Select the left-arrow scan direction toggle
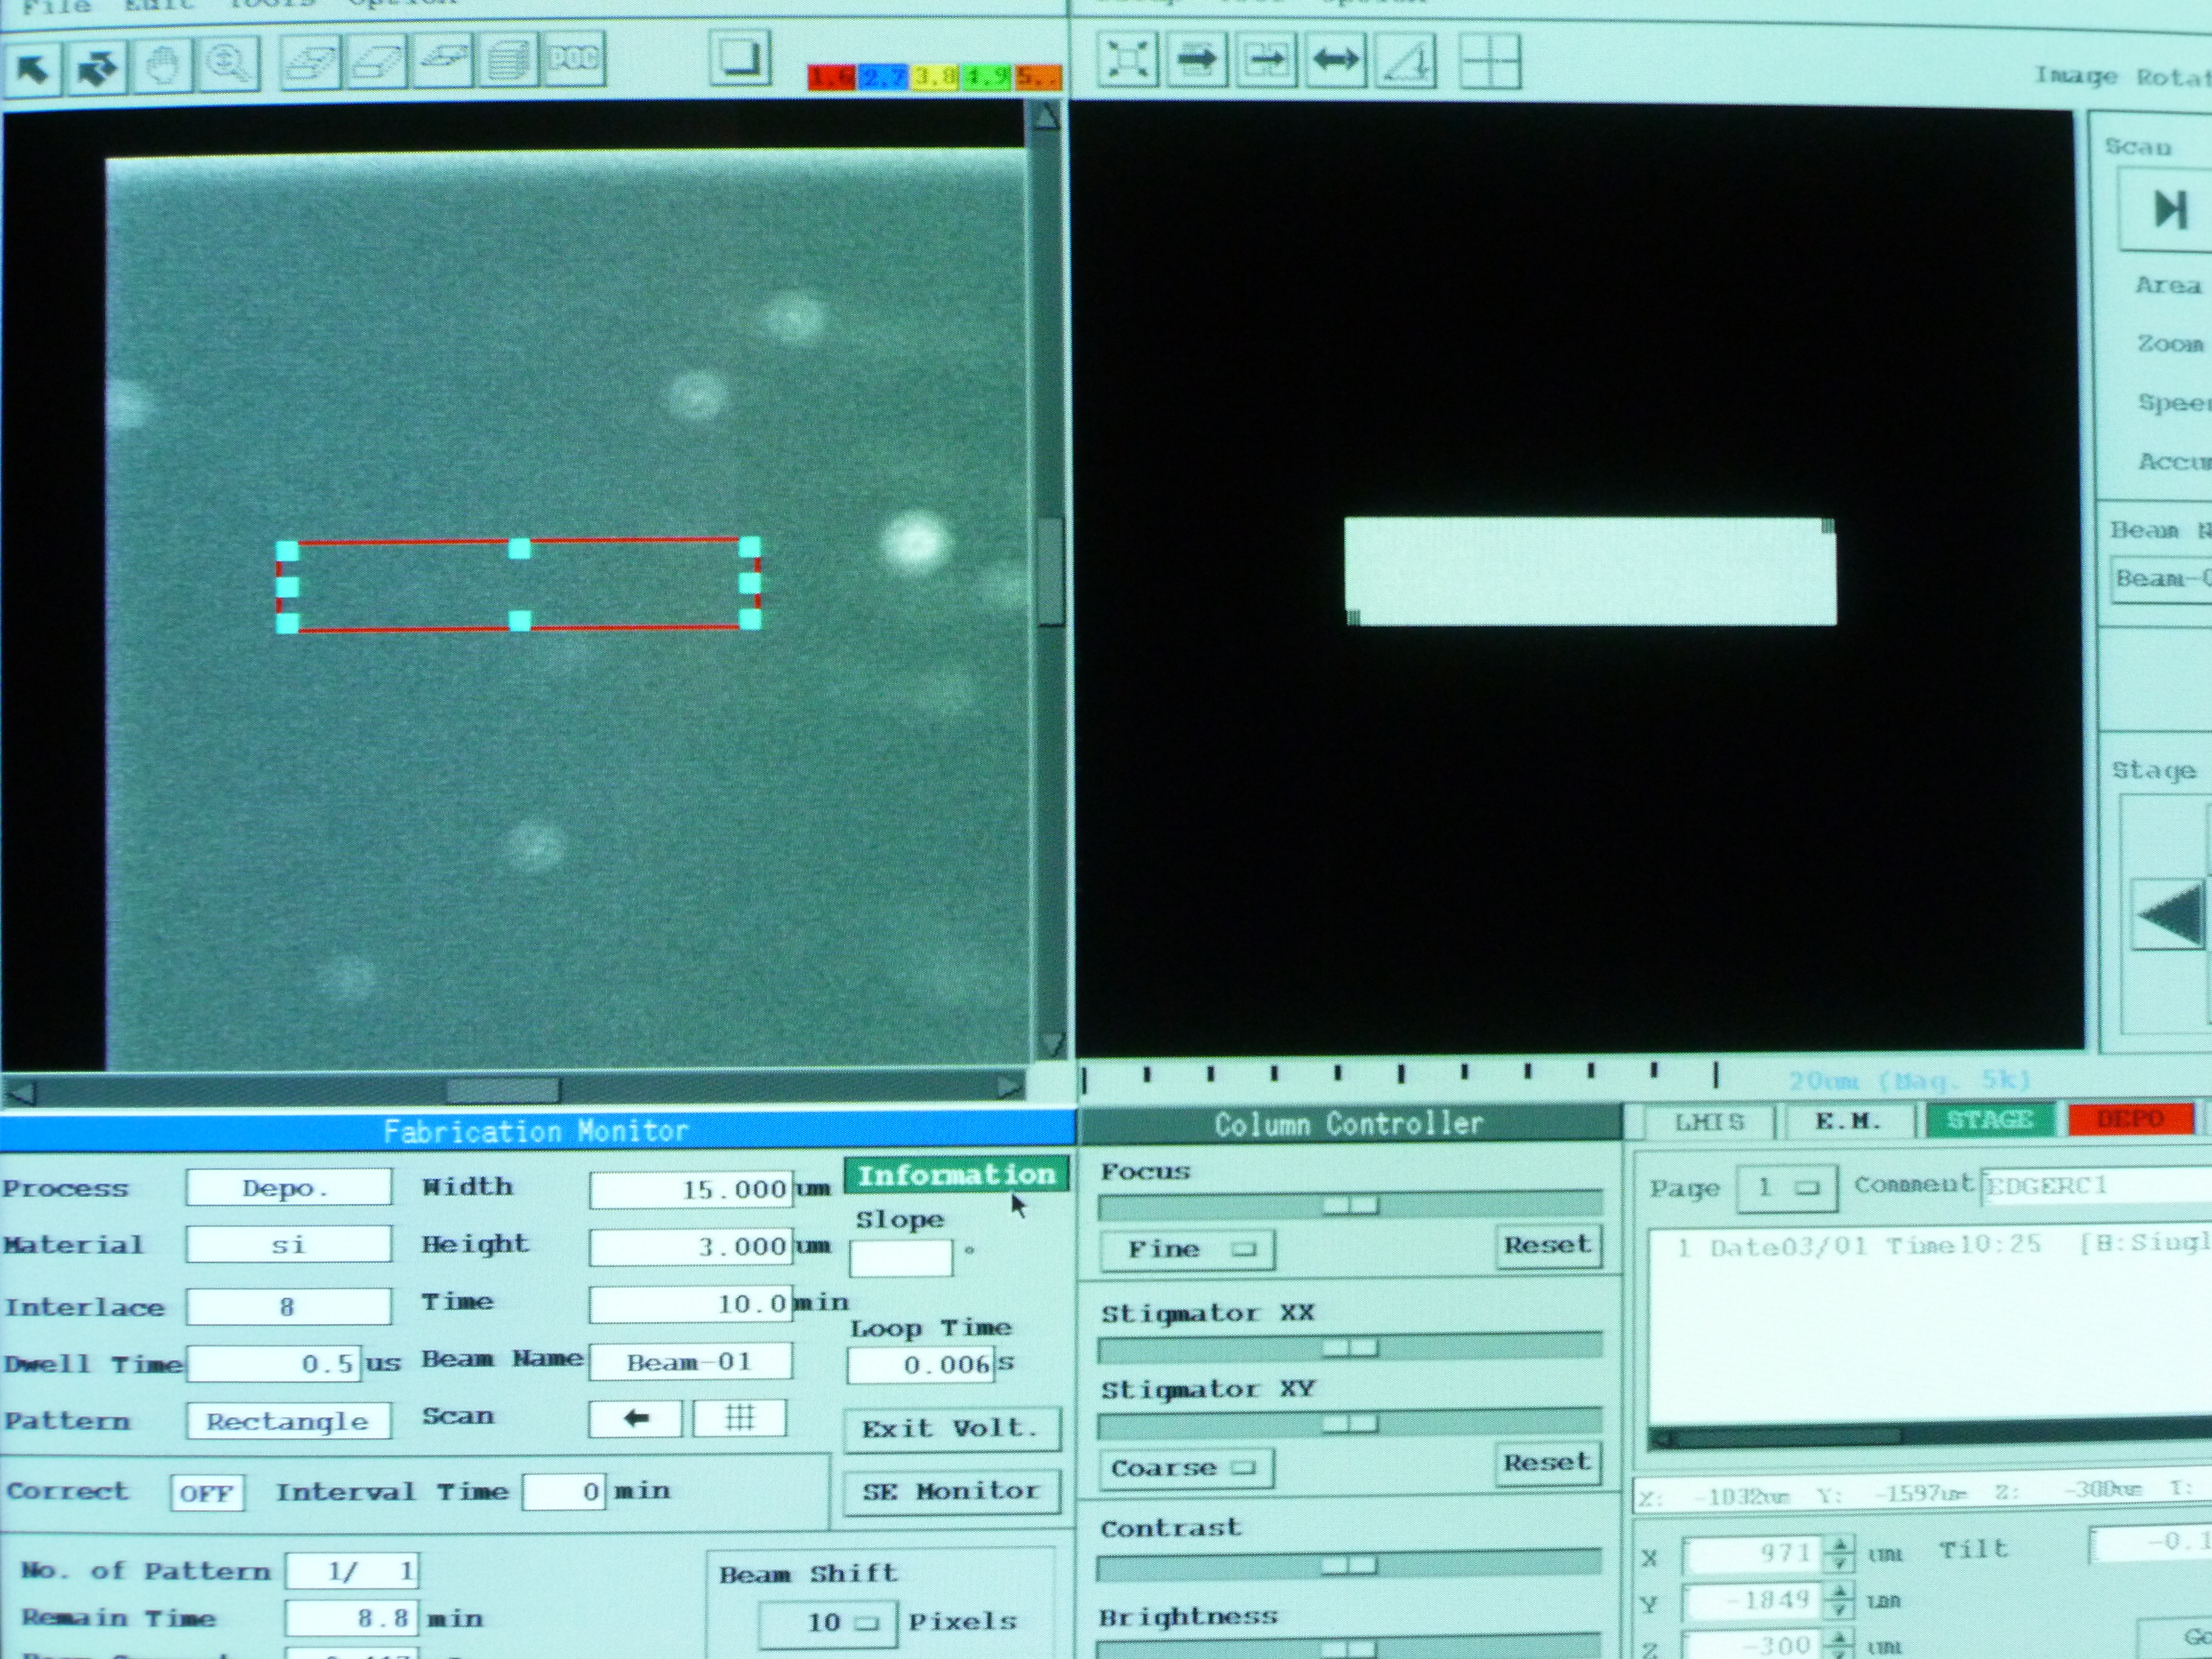The height and width of the screenshot is (1659, 2212). click(636, 1418)
